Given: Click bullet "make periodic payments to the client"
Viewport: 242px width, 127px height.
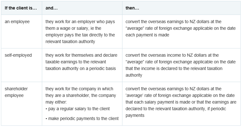Looking at the screenshot, I should 82,118.
